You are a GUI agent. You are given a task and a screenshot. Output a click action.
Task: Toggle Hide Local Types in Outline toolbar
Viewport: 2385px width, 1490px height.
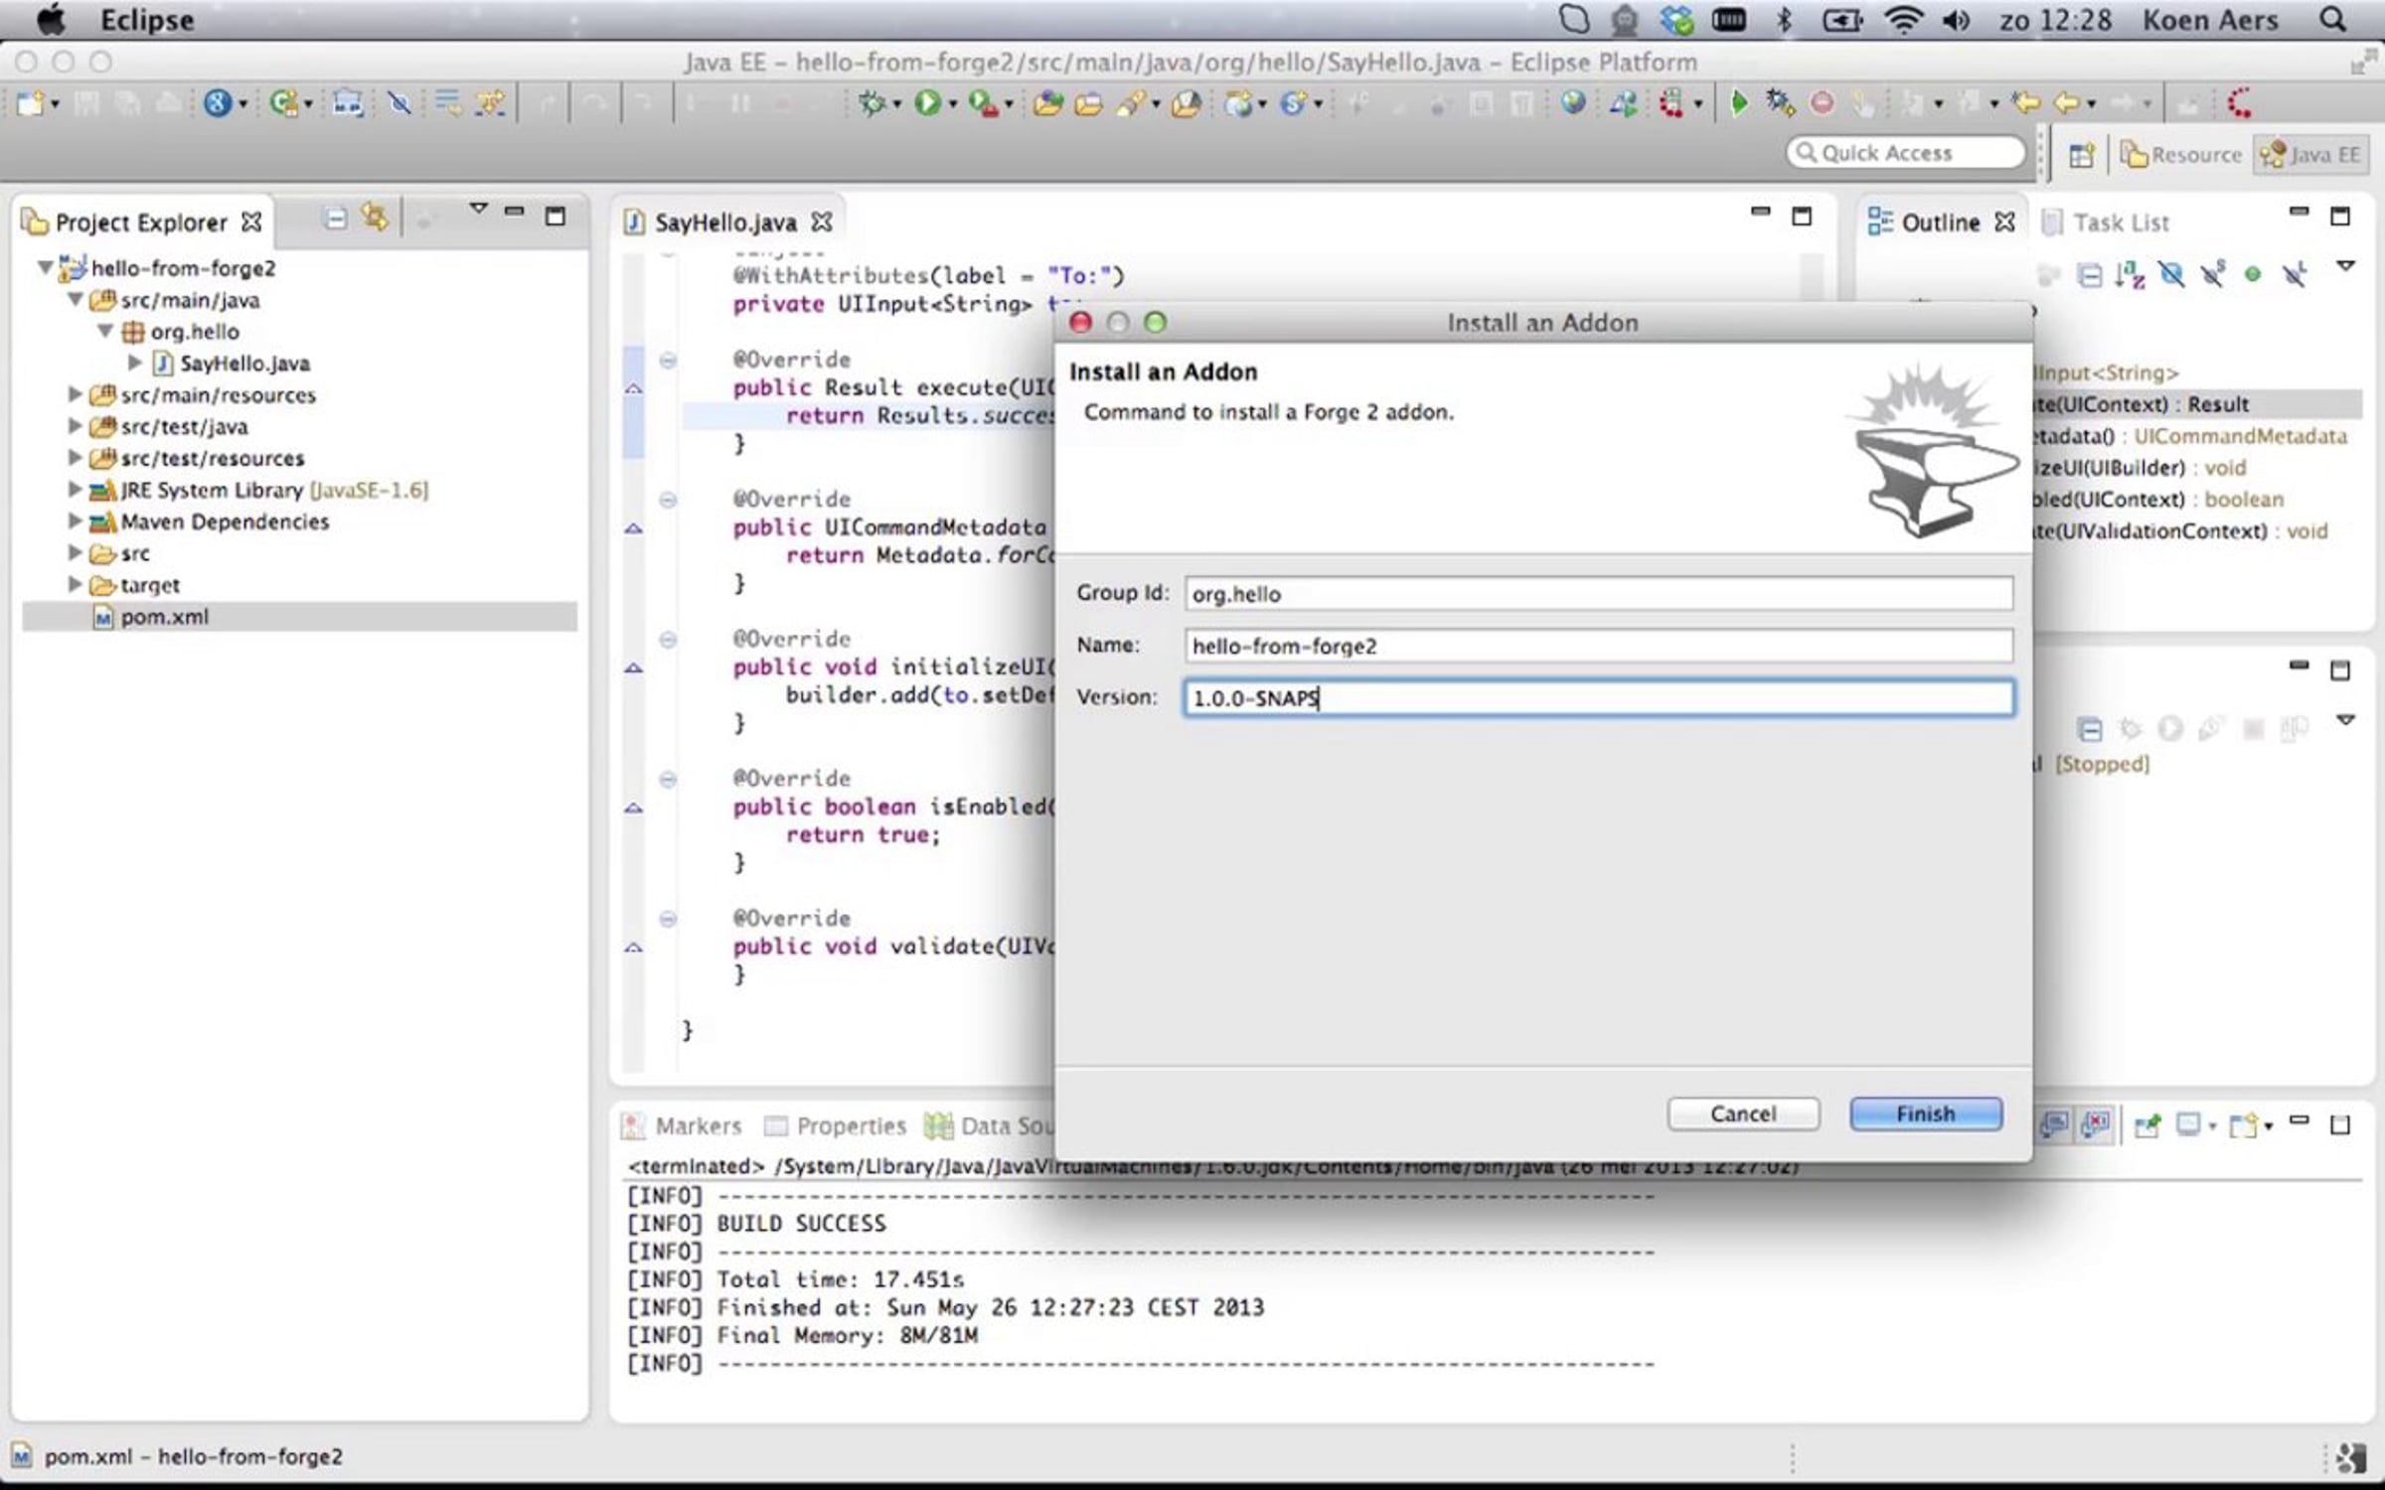[x=2294, y=275]
